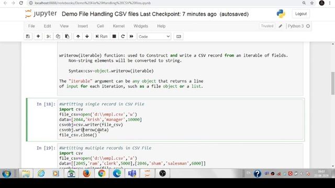335x188 pixels.
Task: Paste cells below icon
Action: [67, 37]
